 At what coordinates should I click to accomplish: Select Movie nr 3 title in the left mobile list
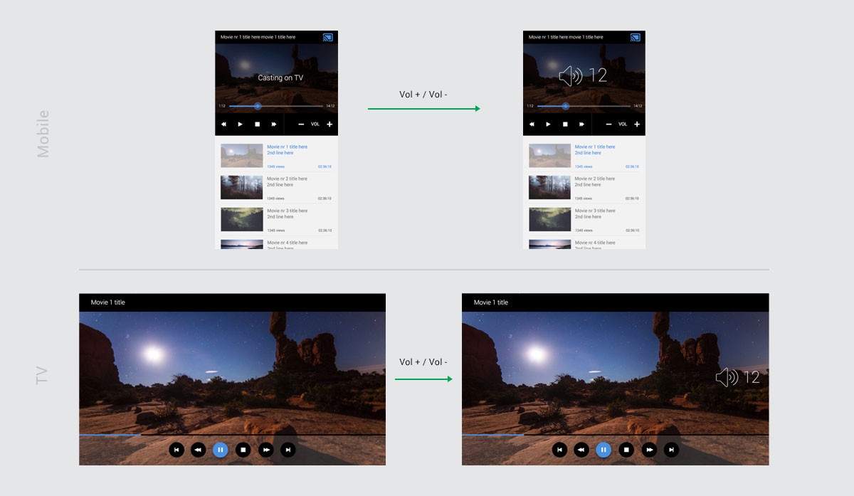287,211
